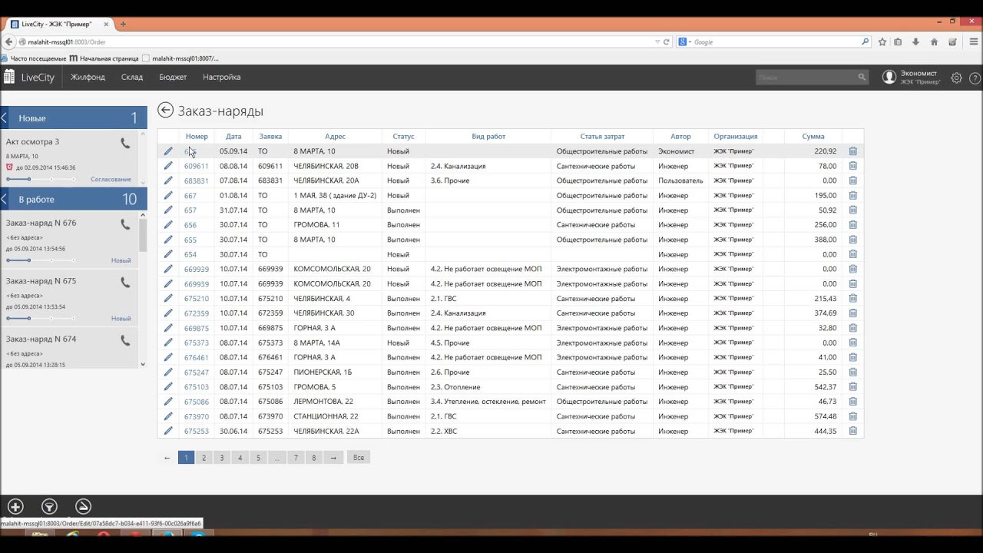Click pencil icon for order 675253
The width and height of the screenshot is (983, 553).
(168, 431)
